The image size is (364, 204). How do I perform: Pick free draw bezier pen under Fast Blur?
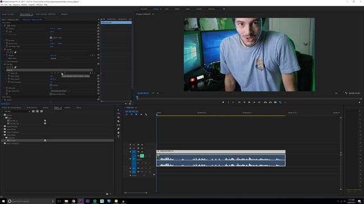tap(15, 67)
